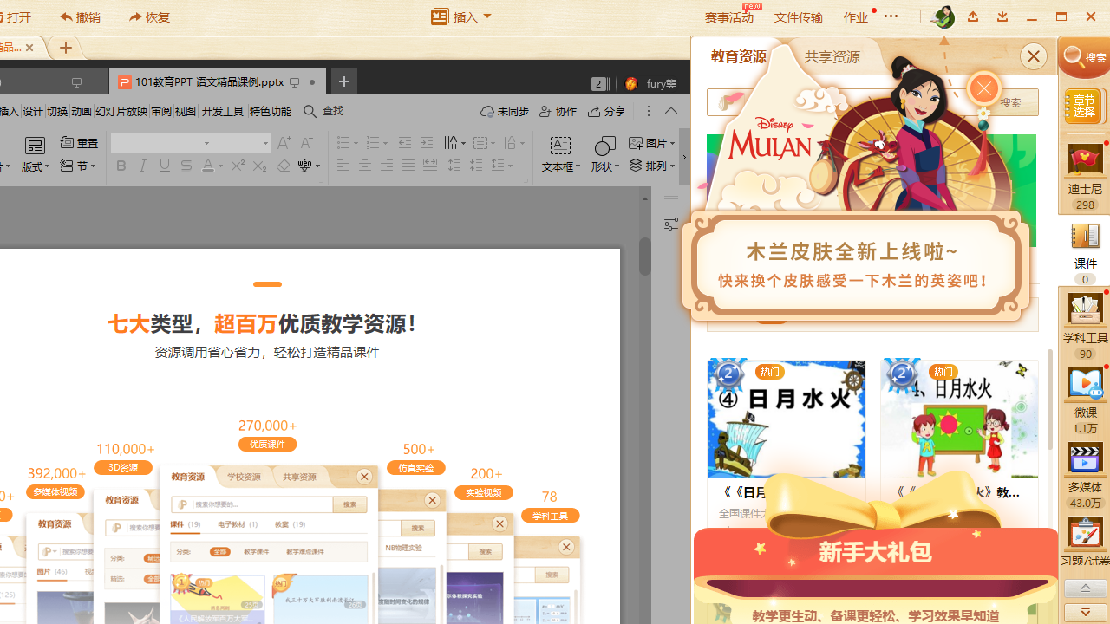This screenshot has width=1110, height=624.
Task: Open 图片 picture dropdown
Action: click(x=652, y=143)
